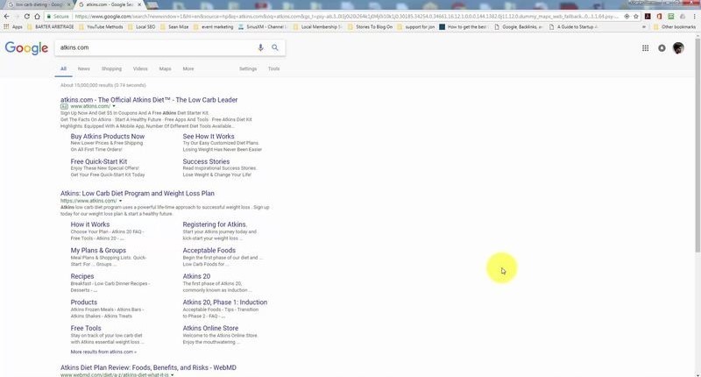Open the search Tools option
This screenshot has width=701, height=377.
point(273,68)
